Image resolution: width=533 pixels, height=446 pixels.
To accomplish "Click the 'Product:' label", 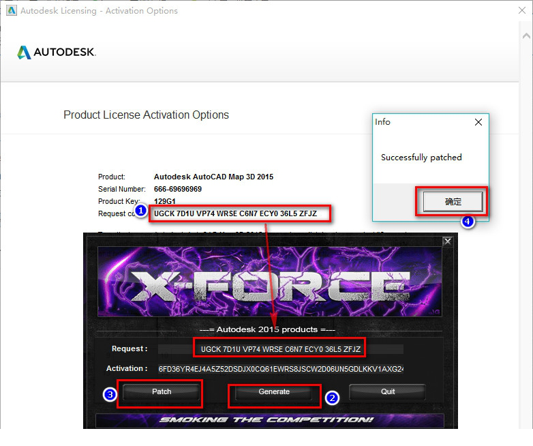I will point(112,177).
